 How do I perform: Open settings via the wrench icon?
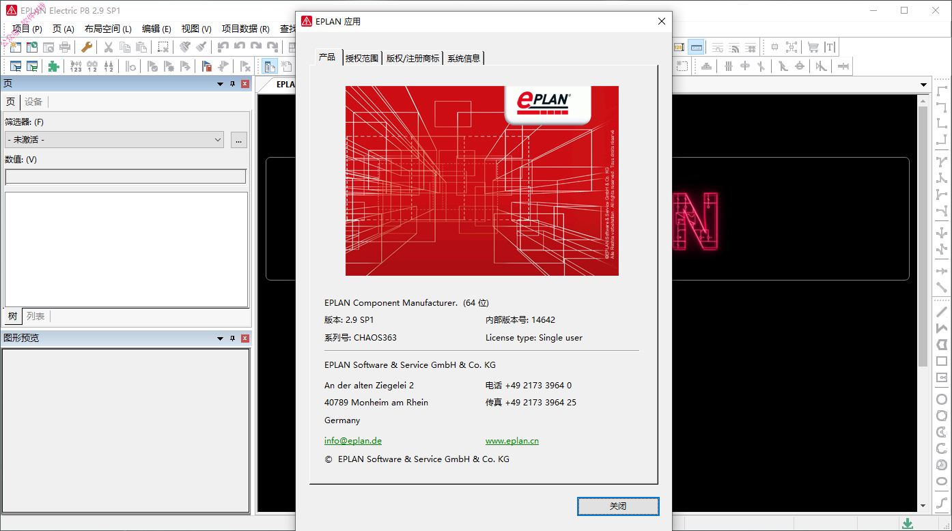pos(87,47)
